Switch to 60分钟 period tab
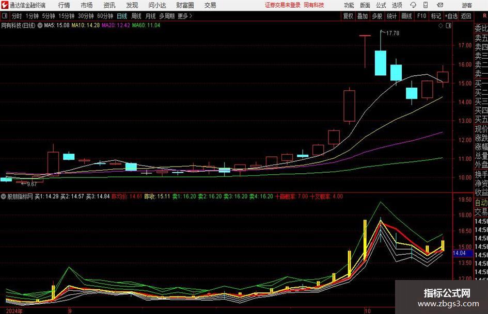488x314 pixels. point(105,16)
